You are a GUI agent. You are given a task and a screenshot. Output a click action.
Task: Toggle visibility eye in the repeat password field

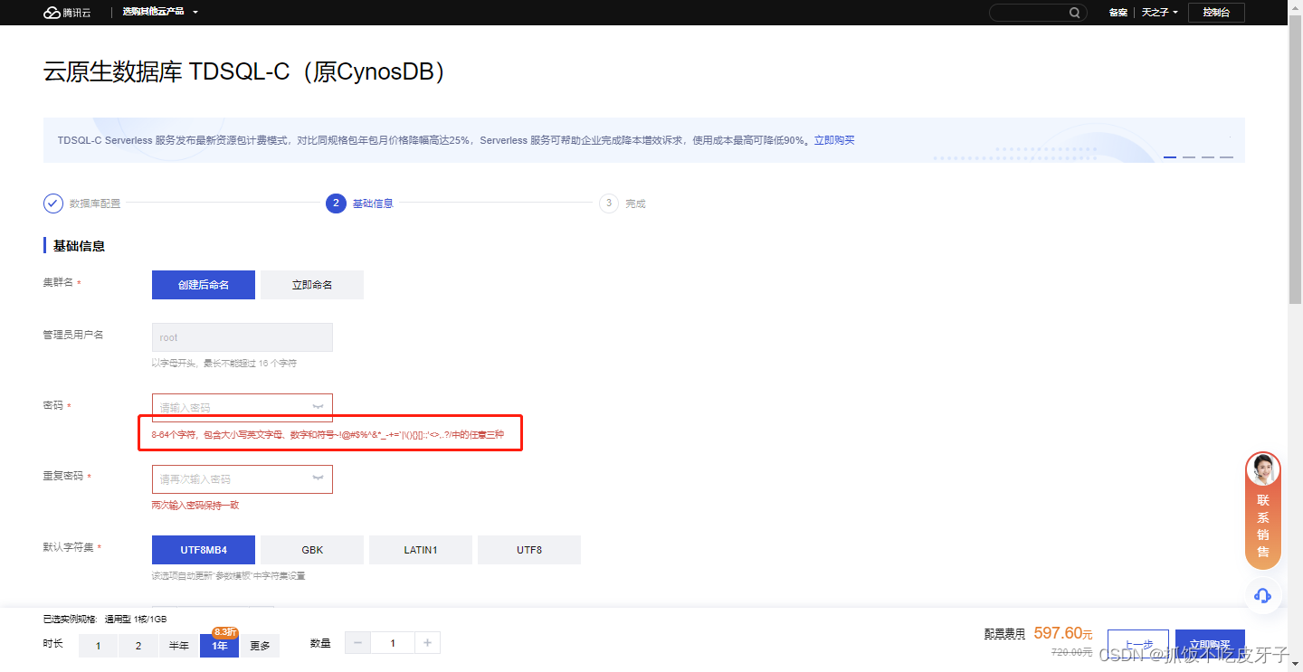[x=319, y=479]
